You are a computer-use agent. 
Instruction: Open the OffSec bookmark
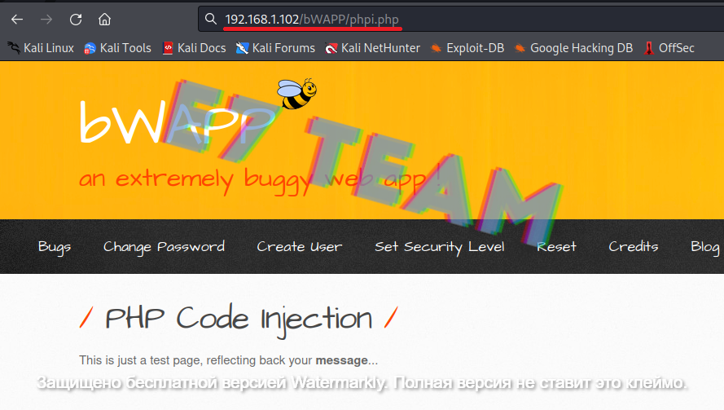click(669, 48)
